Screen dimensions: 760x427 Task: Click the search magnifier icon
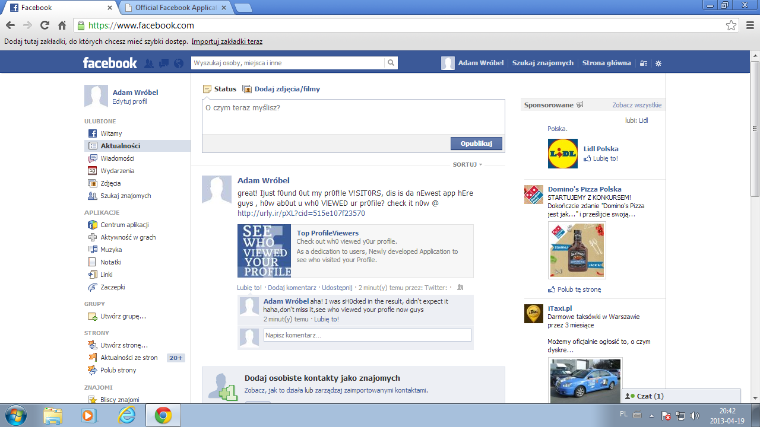391,63
